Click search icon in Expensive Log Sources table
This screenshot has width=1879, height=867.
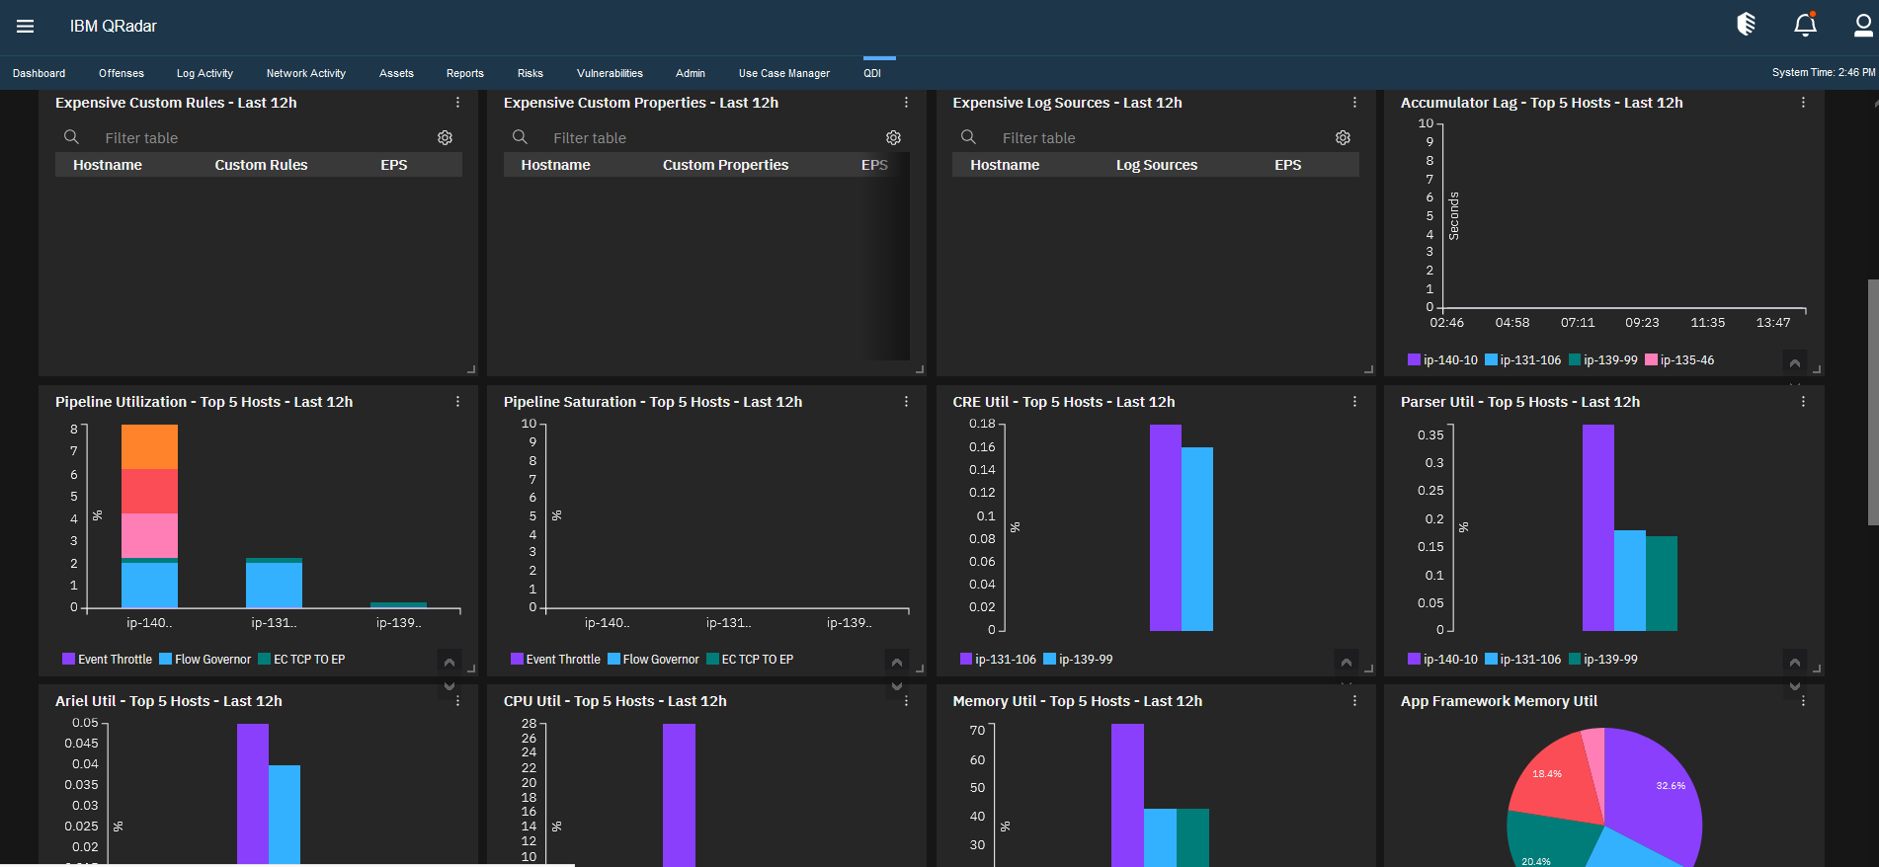[968, 137]
